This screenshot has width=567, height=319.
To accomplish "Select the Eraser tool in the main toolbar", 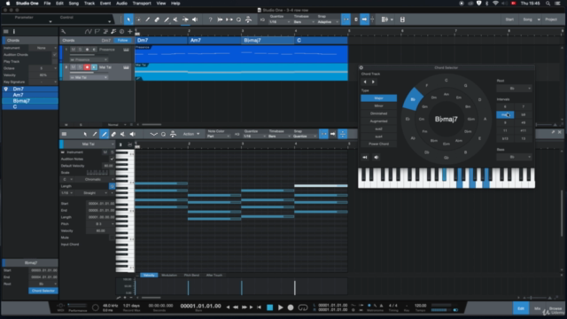I will pos(157,19).
